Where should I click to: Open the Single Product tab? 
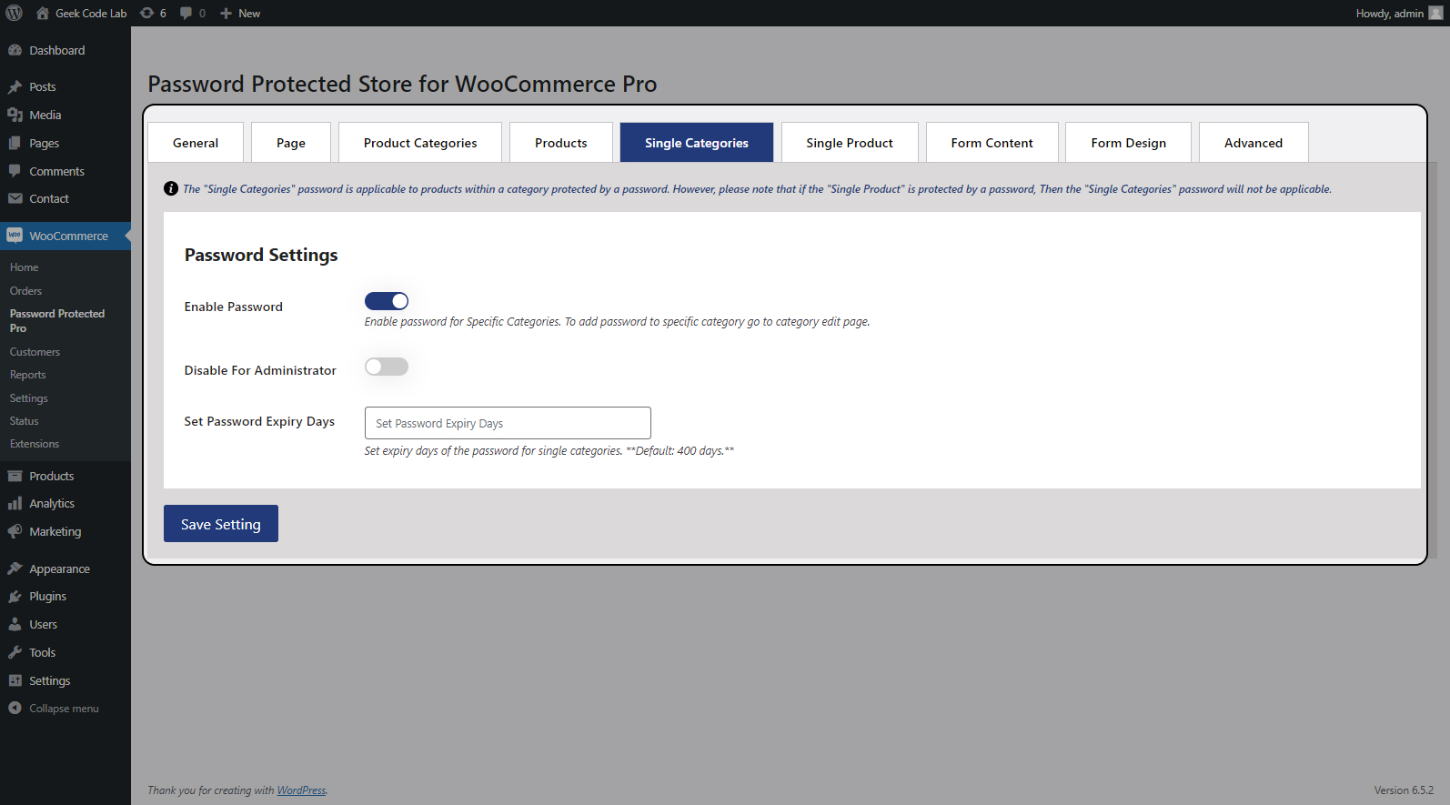[850, 143]
